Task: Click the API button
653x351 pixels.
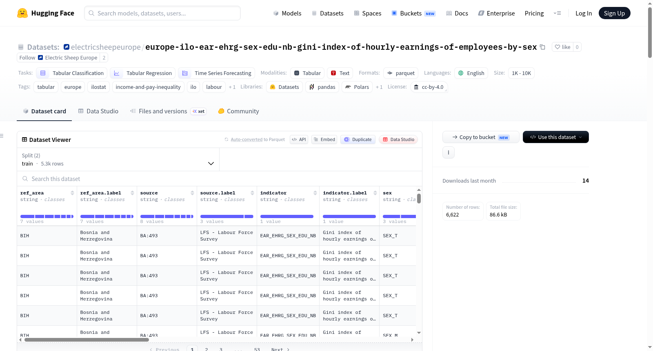Action: click(299, 139)
